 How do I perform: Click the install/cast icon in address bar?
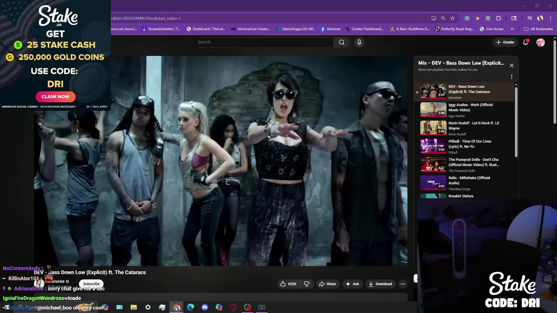434,18
